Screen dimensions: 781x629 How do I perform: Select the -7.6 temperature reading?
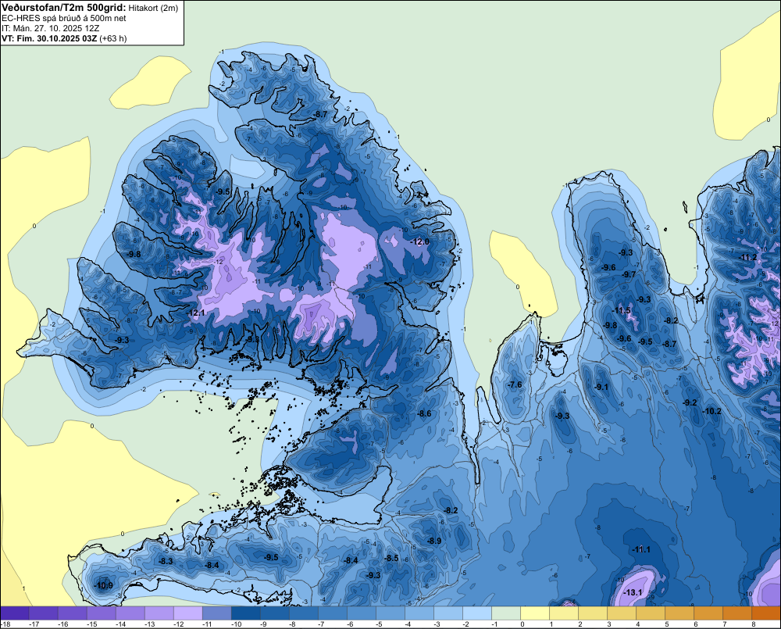click(x=515, y=384)
